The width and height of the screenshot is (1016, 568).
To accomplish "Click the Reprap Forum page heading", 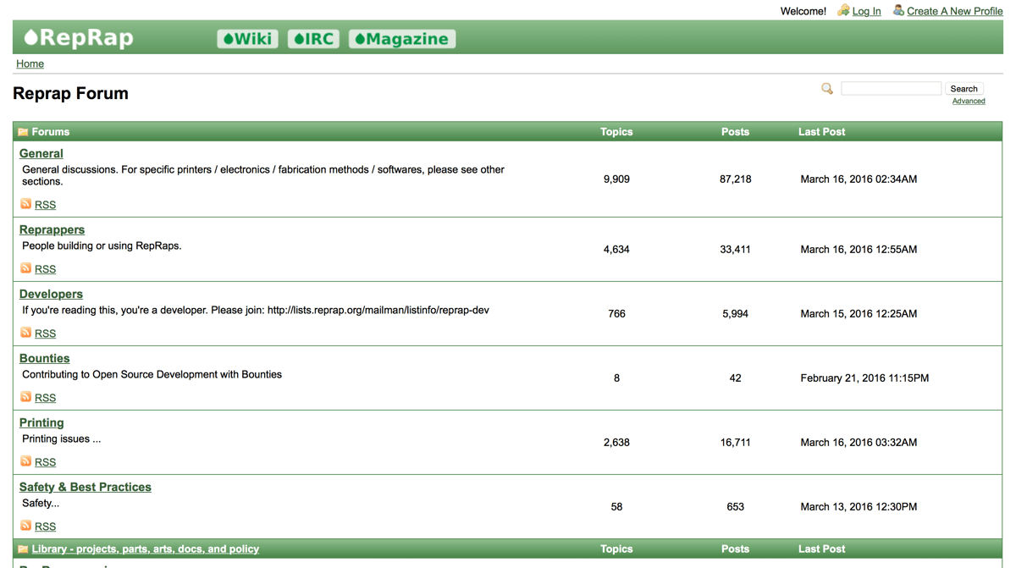I will pos(70,94).
